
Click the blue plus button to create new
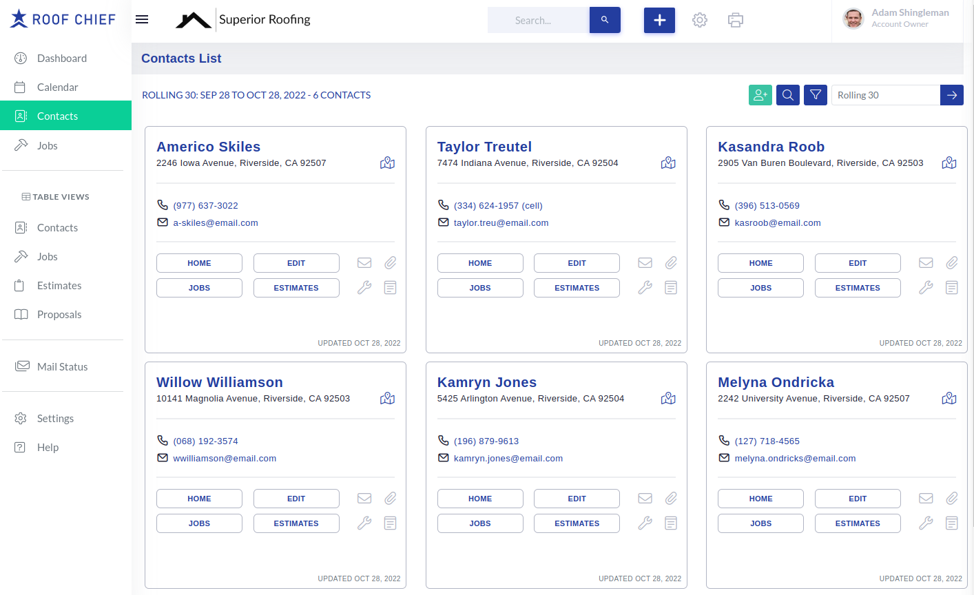[659, 20]
